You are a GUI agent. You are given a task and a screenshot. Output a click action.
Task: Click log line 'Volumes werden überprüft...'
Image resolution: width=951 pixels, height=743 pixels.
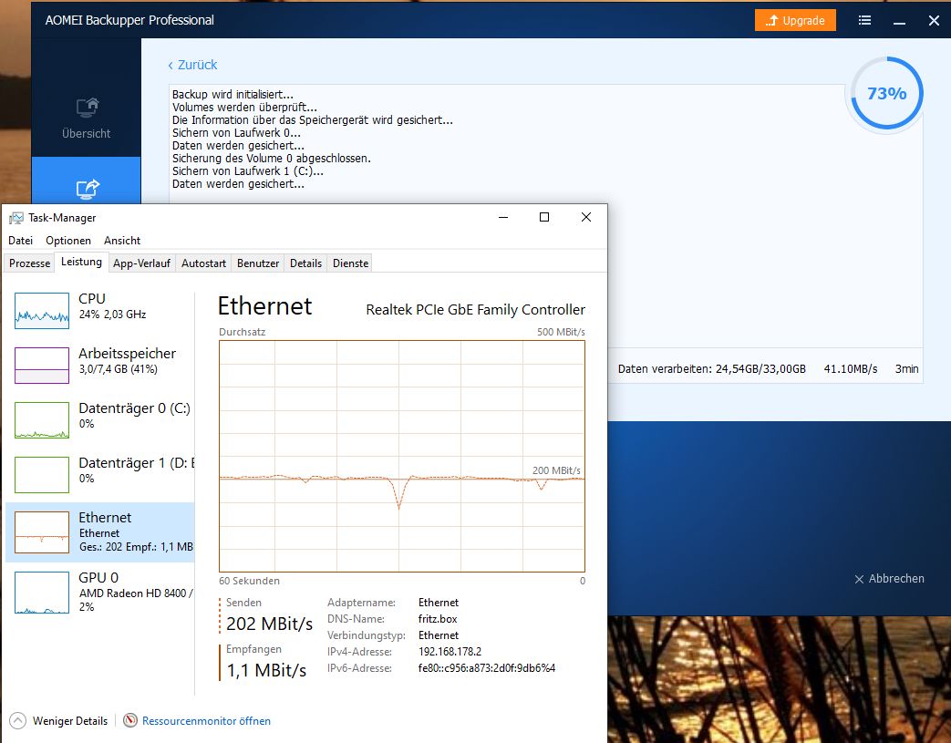point(243,108)
